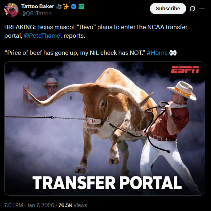
Task: Click the TRANSFER PORTAL caption in image
Action: point(107,183)
